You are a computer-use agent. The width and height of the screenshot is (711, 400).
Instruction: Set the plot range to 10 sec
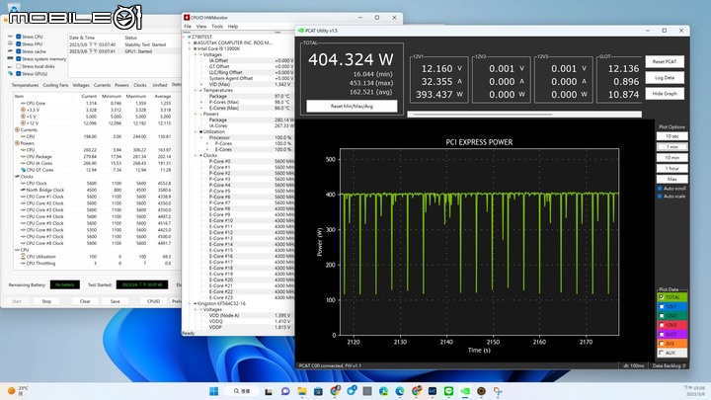672,136
